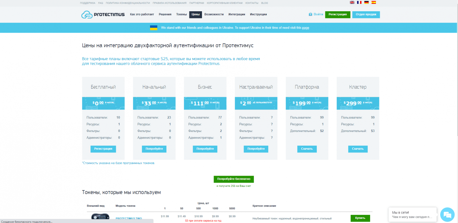This screenshot has width=458, height=223.
Task: Click Скачать in the Кластер plan
Action: coord(358,149)
